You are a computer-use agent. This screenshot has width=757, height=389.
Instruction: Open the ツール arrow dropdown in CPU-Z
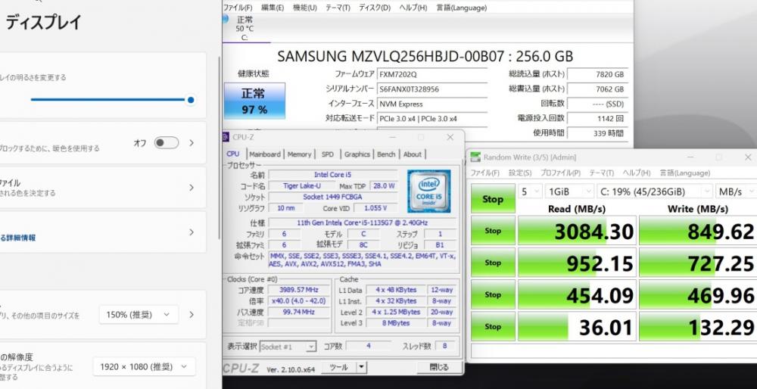[x=362, y=367]
